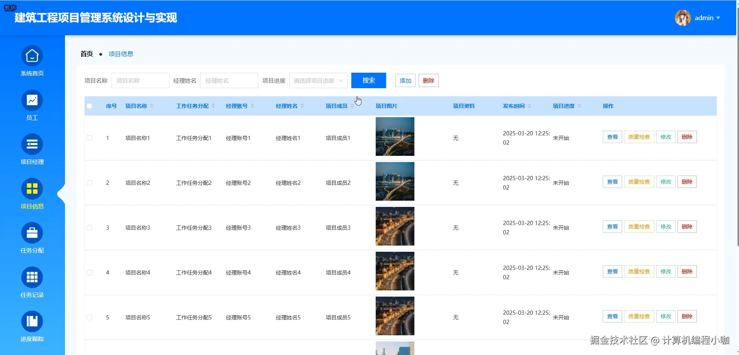Check the row for 项目名称1
The height and width of the screenshot is (355, 739).
[89, 138]
